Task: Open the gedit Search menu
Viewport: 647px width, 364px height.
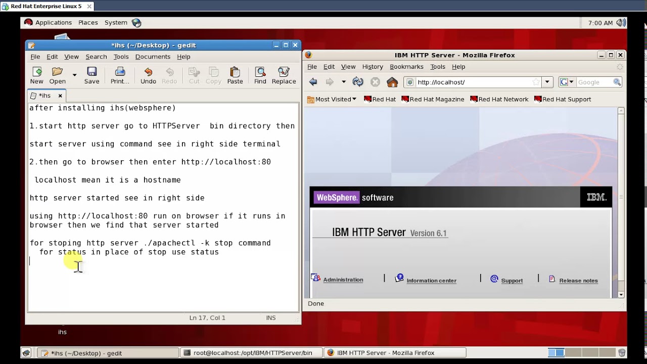Action: pos(96,57)
